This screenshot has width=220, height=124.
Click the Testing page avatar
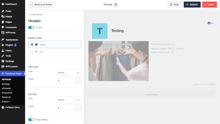click(100, 31)
